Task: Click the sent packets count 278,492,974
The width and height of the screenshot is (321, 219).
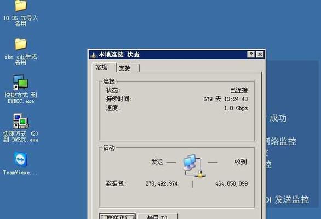Action: [162, 183]
